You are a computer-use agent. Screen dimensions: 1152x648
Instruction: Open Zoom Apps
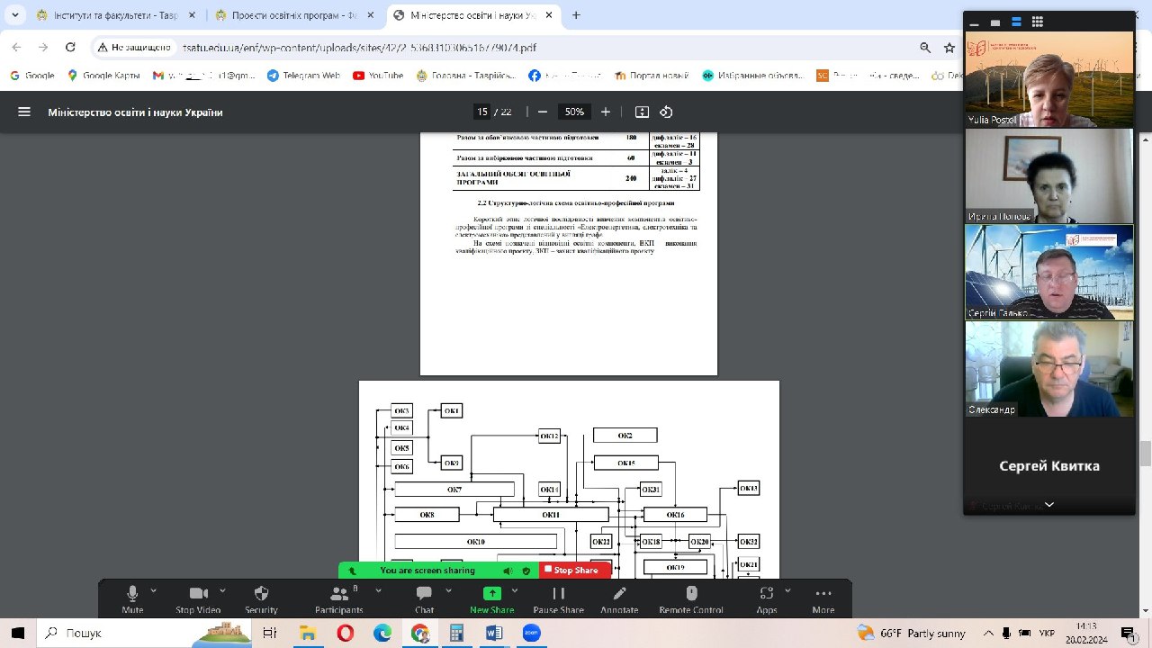coord(767,598)
